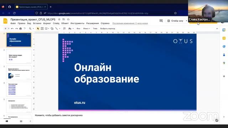The width and height of the screenshot is (228, 128).
Task: Open the Правка menu
Action: (21, 23)
